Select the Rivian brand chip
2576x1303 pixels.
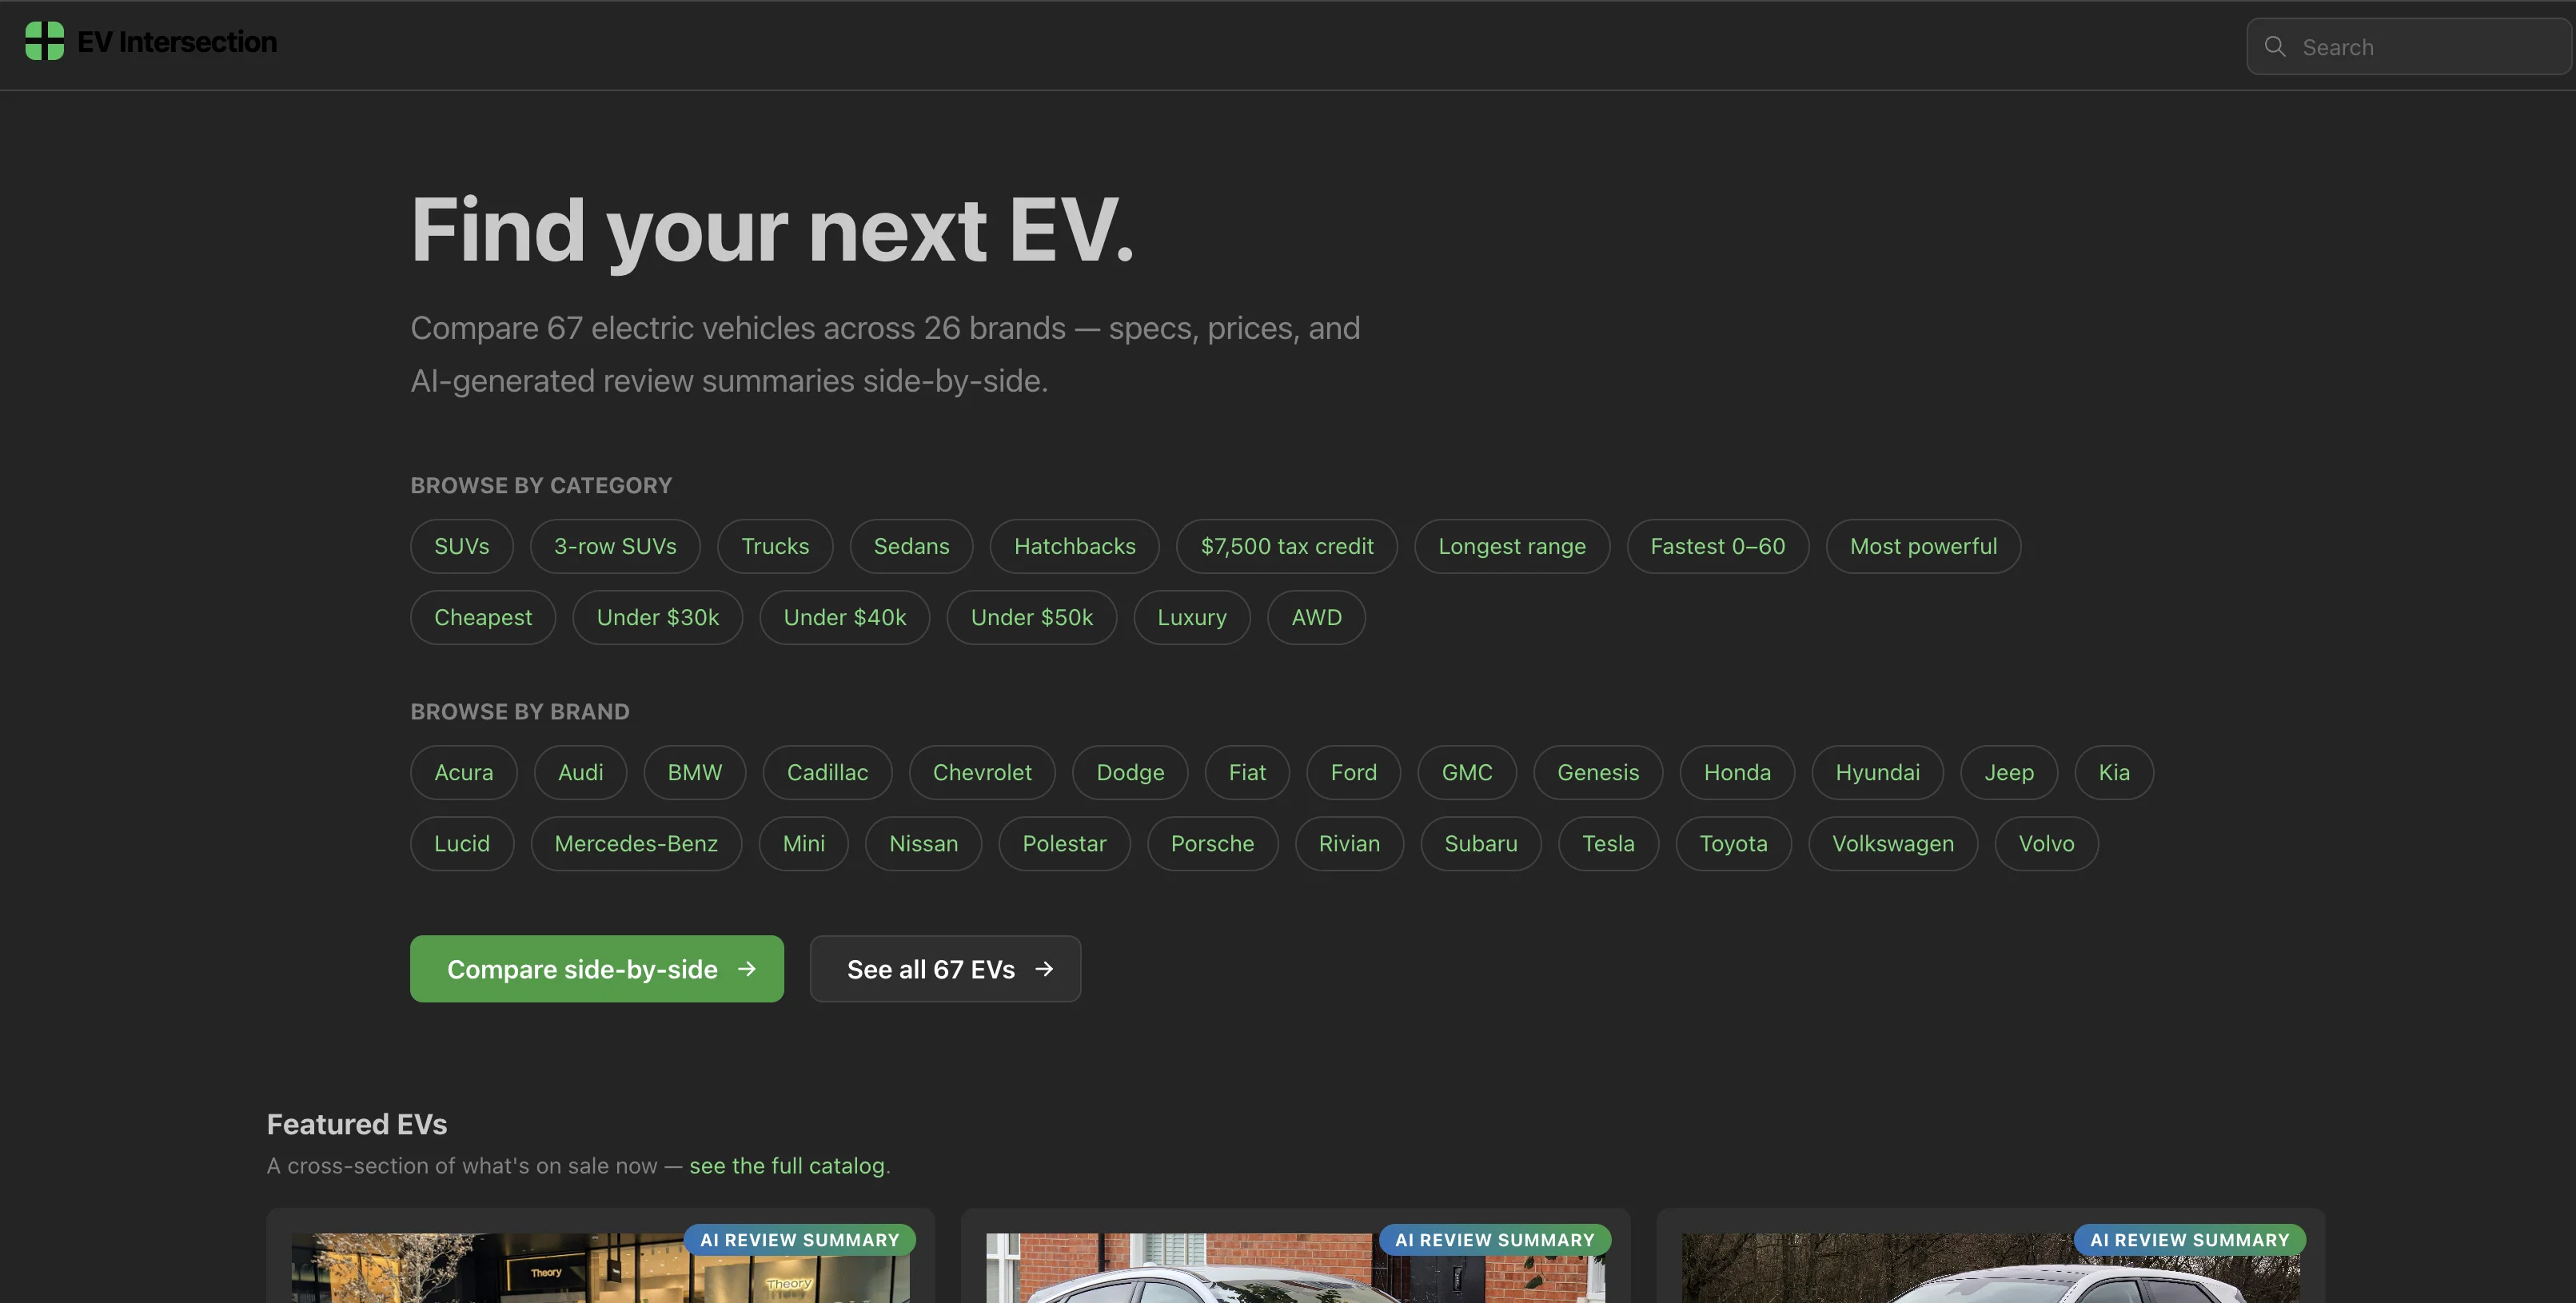coord(1349,843)
